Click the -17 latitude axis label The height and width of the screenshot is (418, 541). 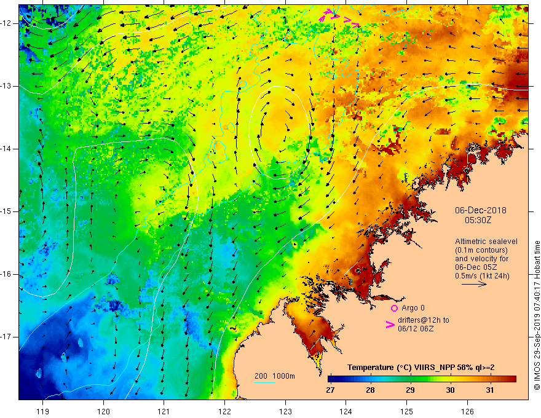[x=7, y=337]
